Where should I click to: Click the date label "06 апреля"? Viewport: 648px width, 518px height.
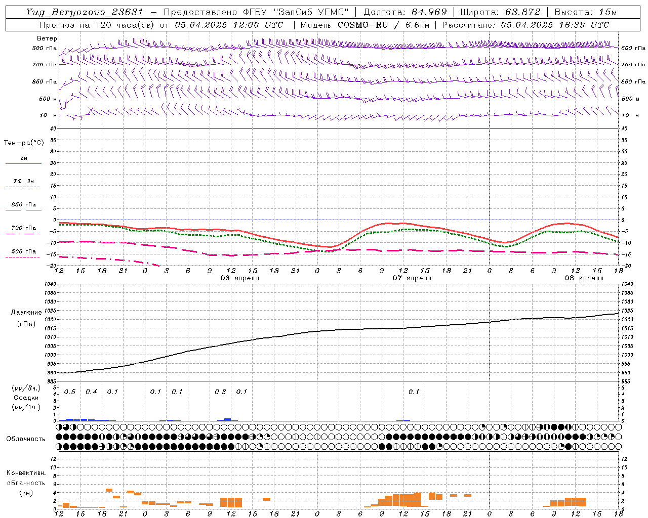pyautogui.click(x=239, y=278)
